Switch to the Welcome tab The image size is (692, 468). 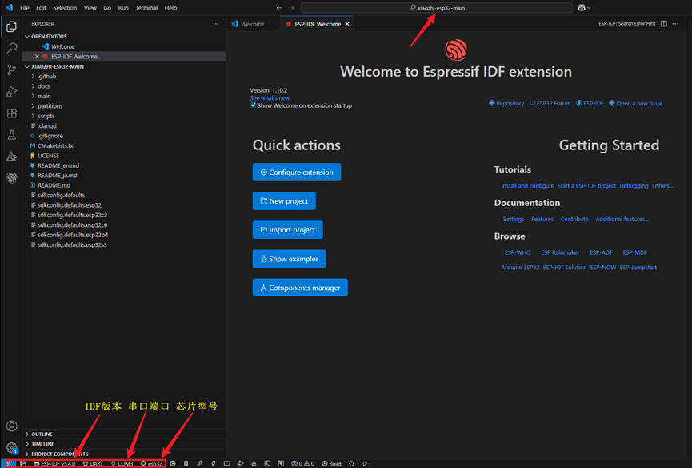coord(253,24)
